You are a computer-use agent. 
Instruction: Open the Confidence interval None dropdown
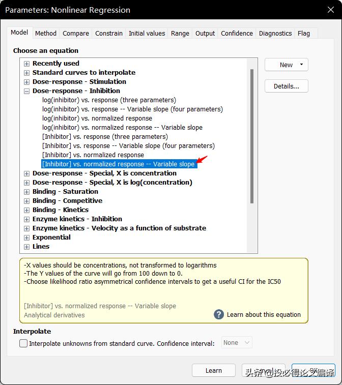237,342
